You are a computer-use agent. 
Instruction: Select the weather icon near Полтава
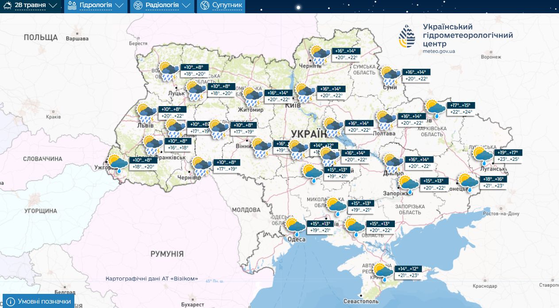tap(386, 119)
